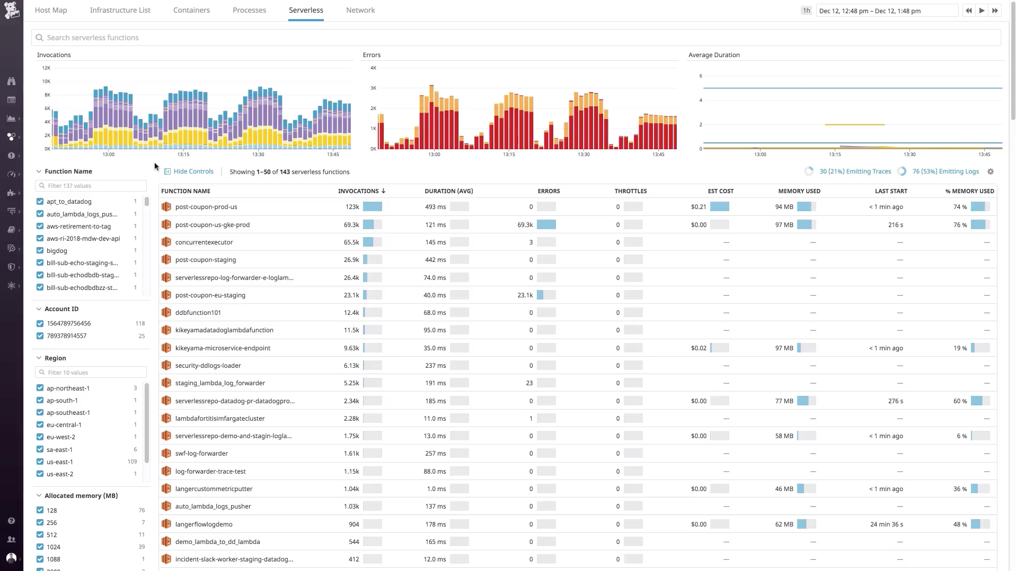Click Hide Controls above the table

point(193,171)
